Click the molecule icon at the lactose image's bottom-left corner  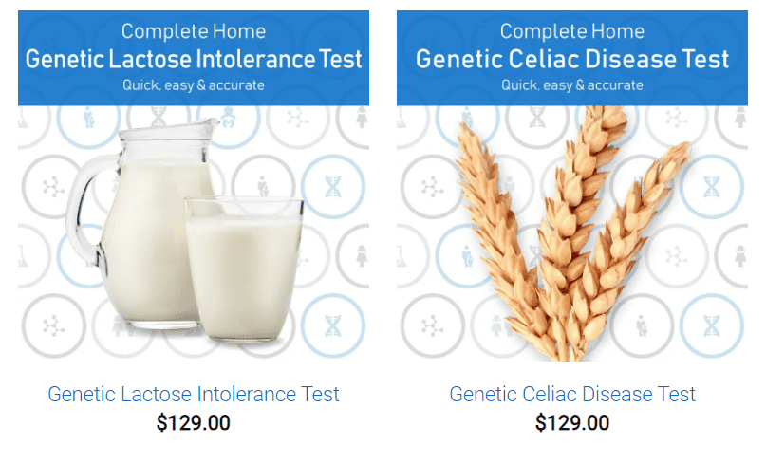click(x=53, y=325)
